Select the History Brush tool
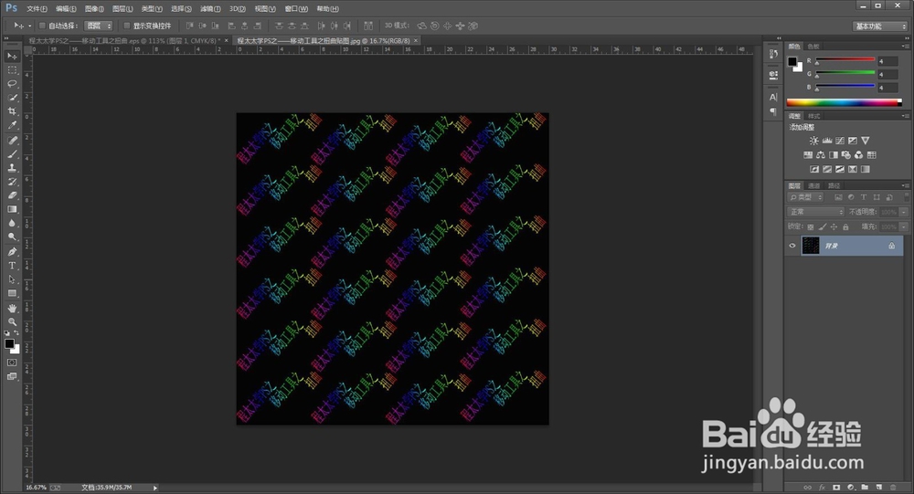Viewport: 914px width, 494px height. [x=12, y=182]
